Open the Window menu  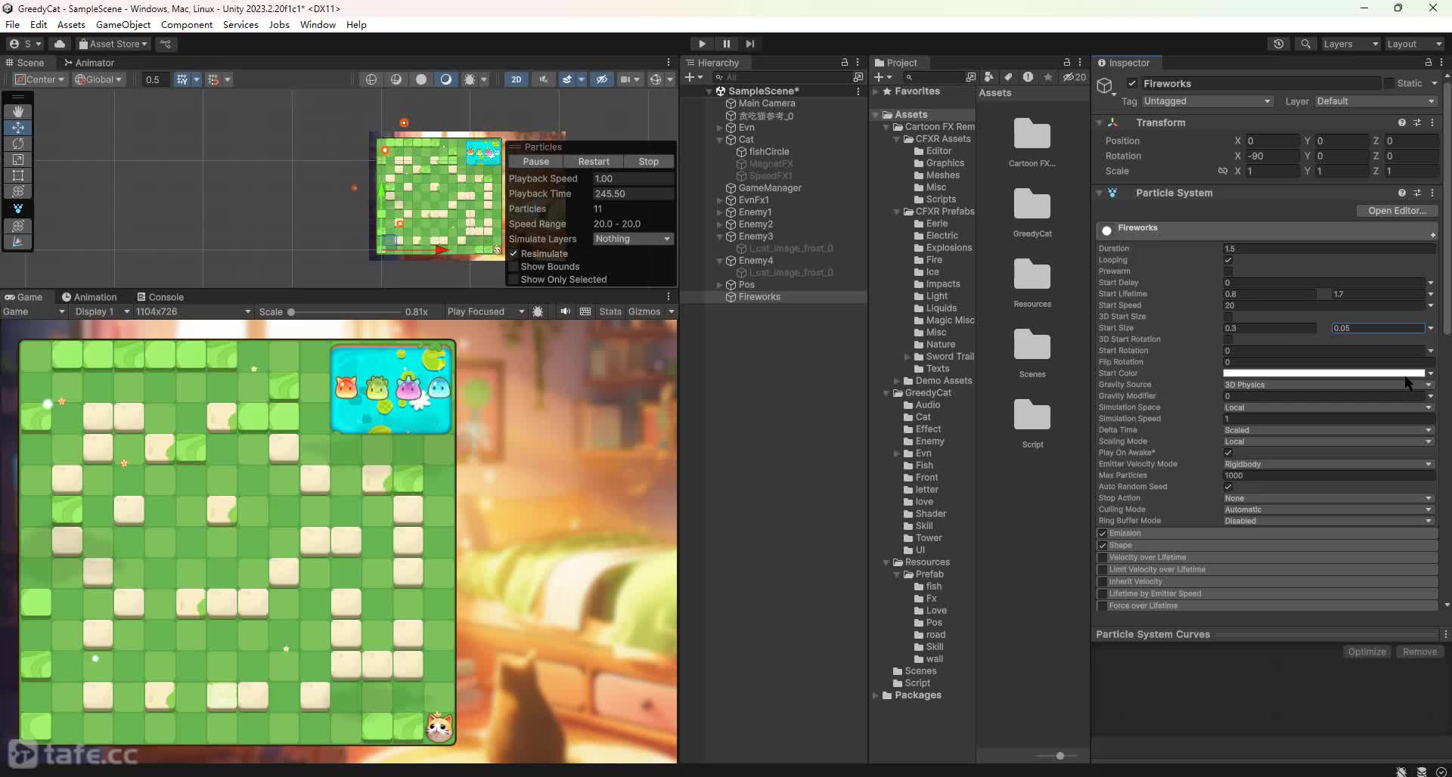pyautogui.click(x=318, y=24)
